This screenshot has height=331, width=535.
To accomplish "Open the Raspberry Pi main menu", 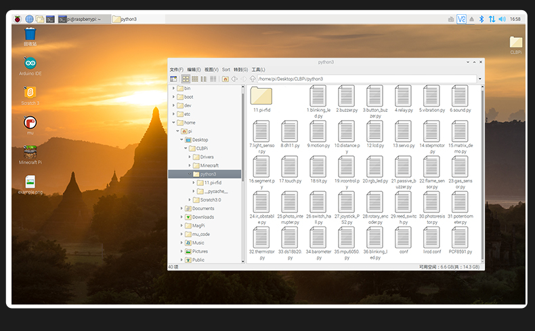I will point(17,19).
